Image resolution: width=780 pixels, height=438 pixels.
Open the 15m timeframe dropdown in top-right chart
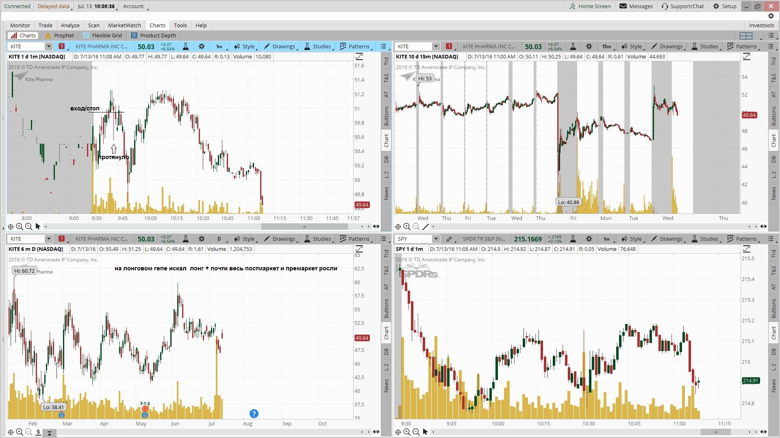tap(607, 46)
